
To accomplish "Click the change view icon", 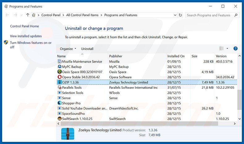I will click(x=221, y=48).
